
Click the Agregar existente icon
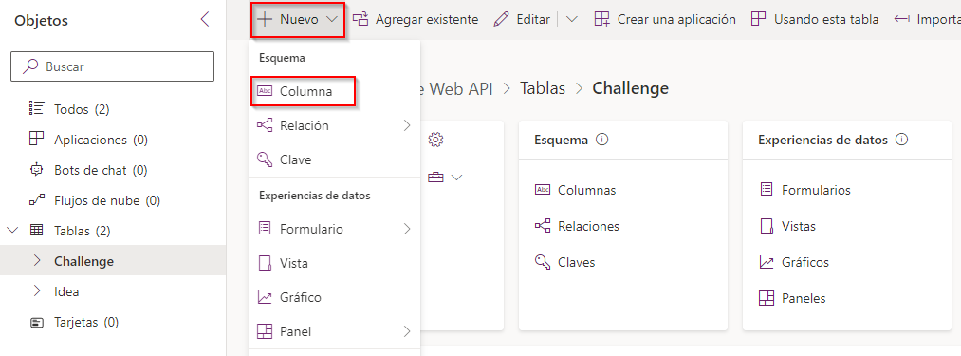coord(361,20)
